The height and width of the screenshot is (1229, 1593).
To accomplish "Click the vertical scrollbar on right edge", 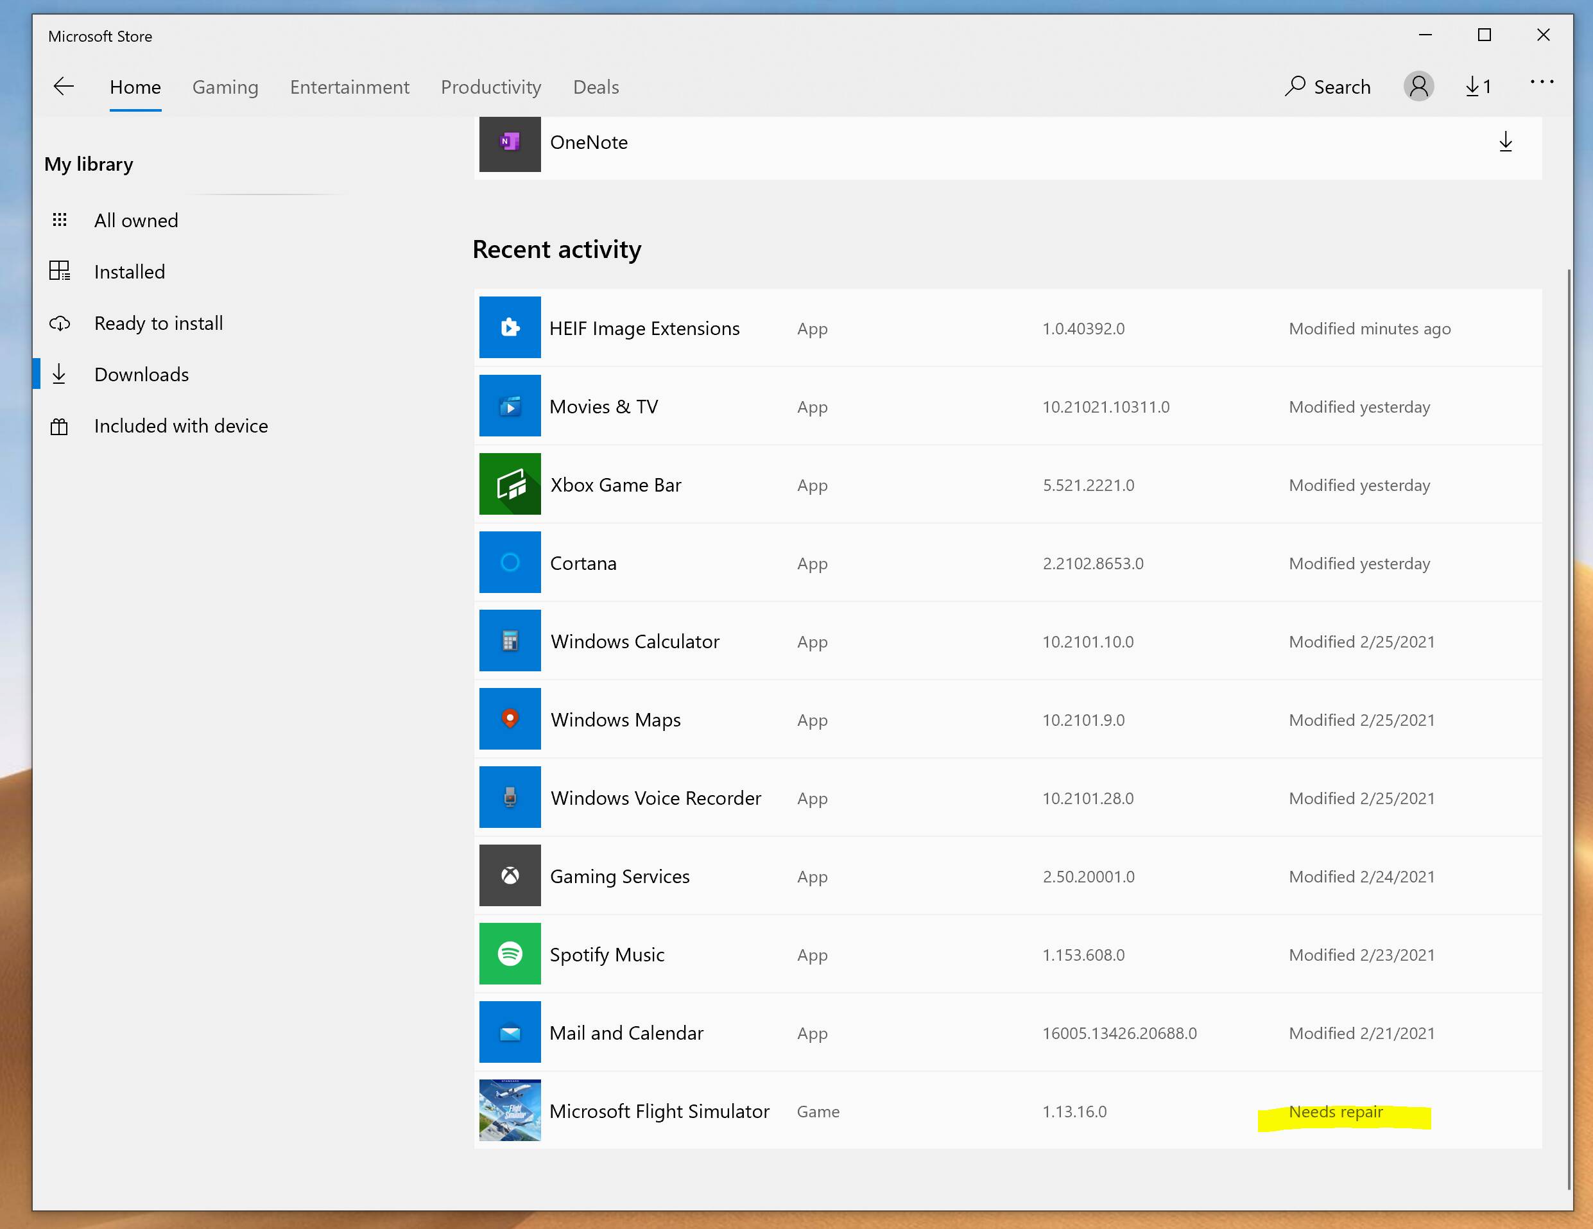I will [1568, 729].
